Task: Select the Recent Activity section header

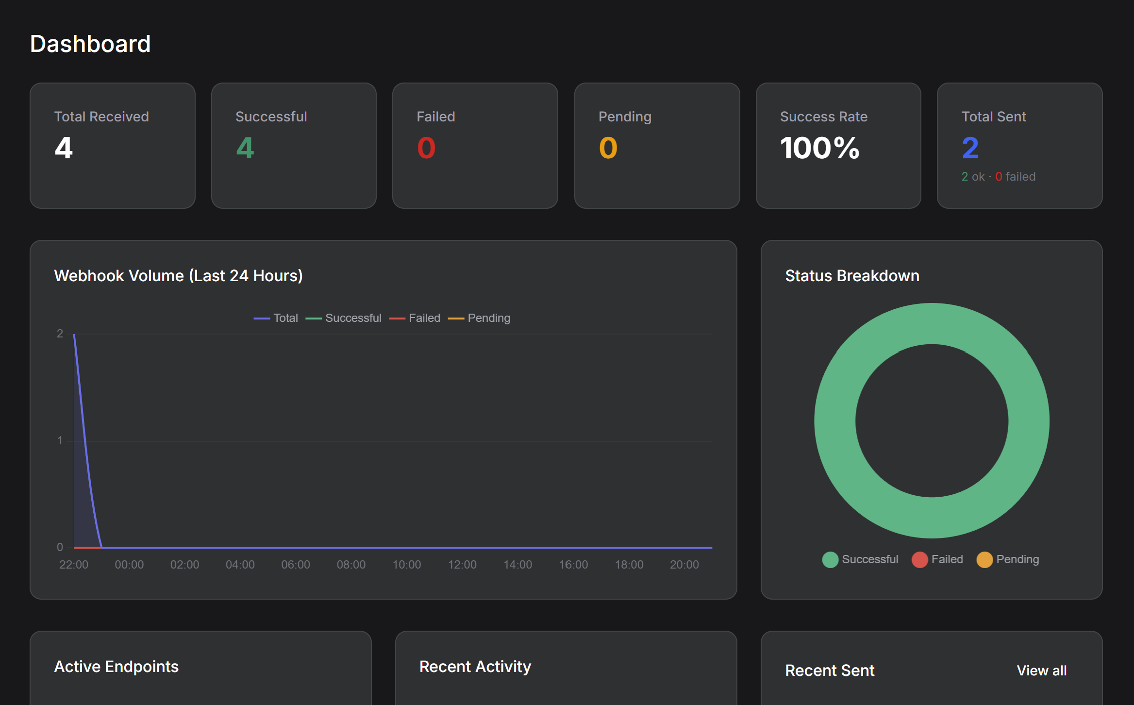Action: point(475,667)
